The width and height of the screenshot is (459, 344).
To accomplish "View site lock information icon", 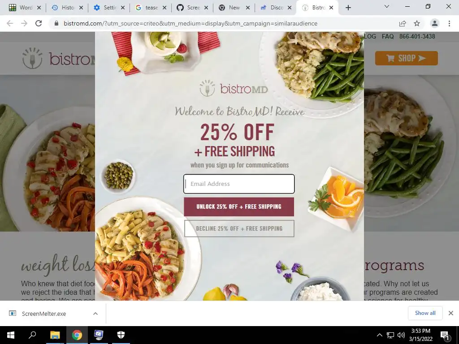I will pyautogui.click(x=56, y=23).
